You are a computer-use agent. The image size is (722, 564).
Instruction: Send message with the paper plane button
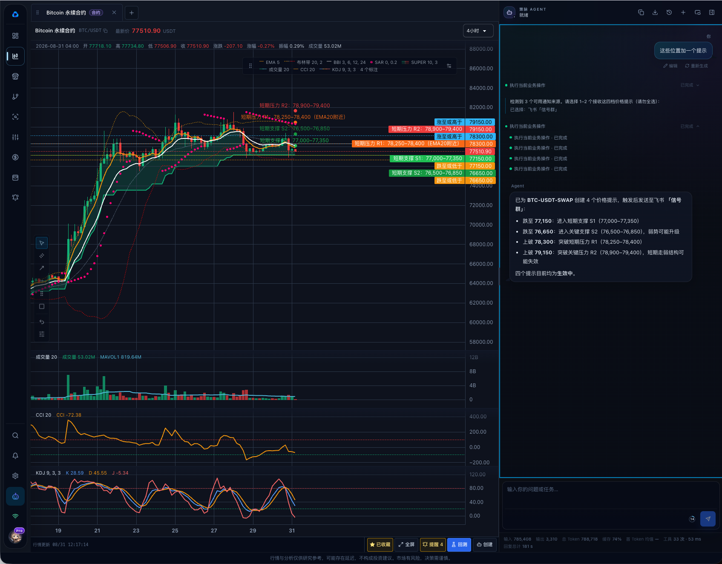(708, 519)
